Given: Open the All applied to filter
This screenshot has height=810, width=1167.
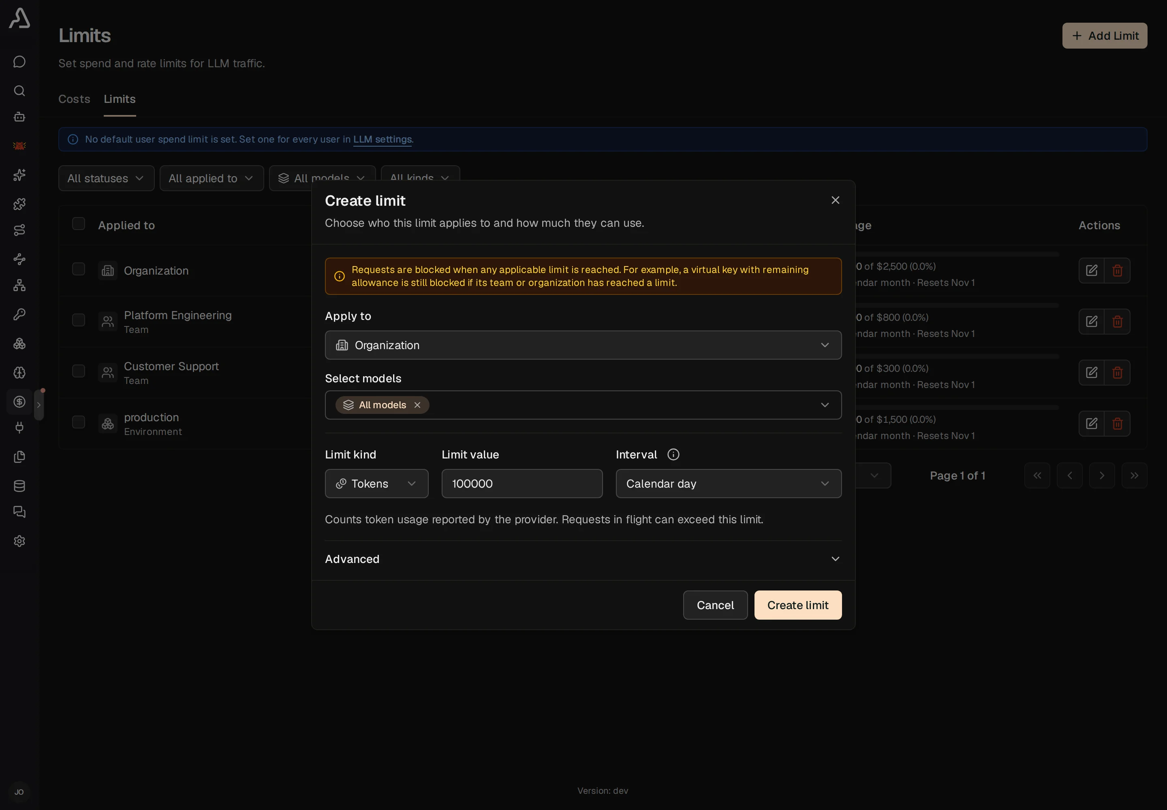Looking at the screenshot, I should click(x=212, y=178).
